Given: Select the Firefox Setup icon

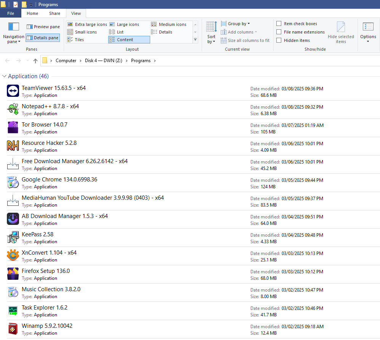Looking at the screenshot, I should [13, 274].
